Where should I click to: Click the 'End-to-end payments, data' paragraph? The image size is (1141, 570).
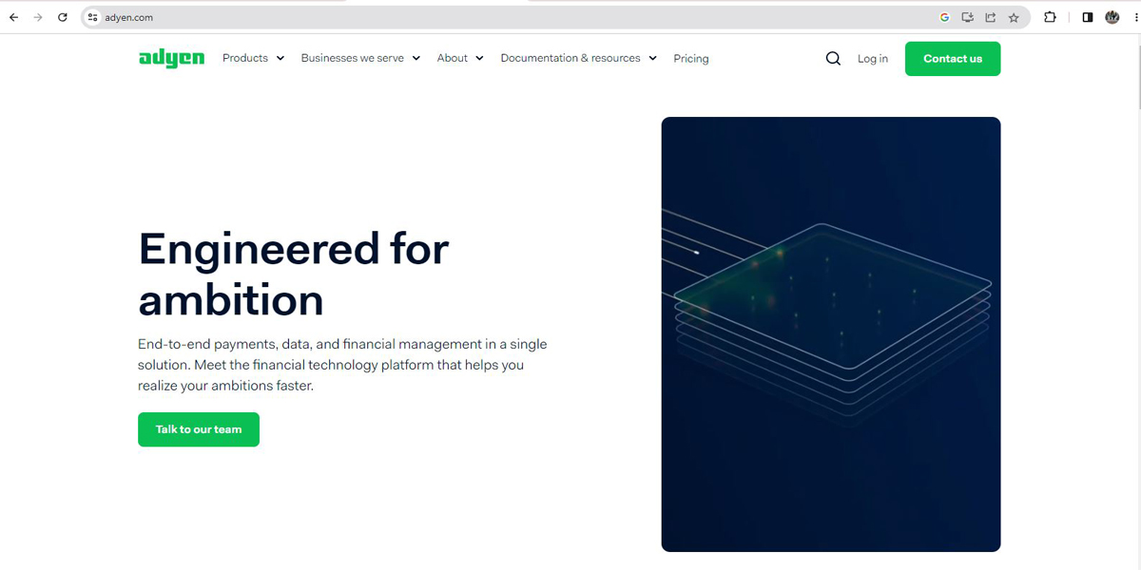[342, 365]
